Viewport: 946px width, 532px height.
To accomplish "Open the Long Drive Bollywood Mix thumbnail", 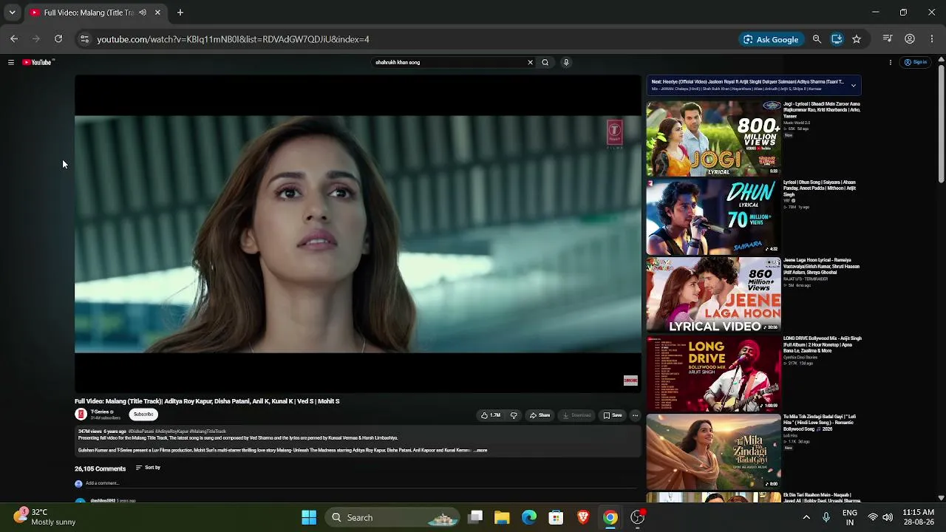I will point(713,374).
